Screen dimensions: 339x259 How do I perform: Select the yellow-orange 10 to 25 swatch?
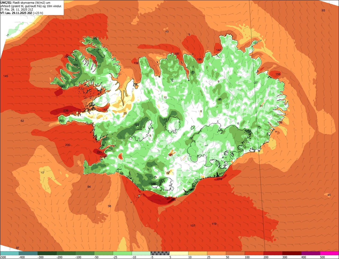tap(197, 253)
